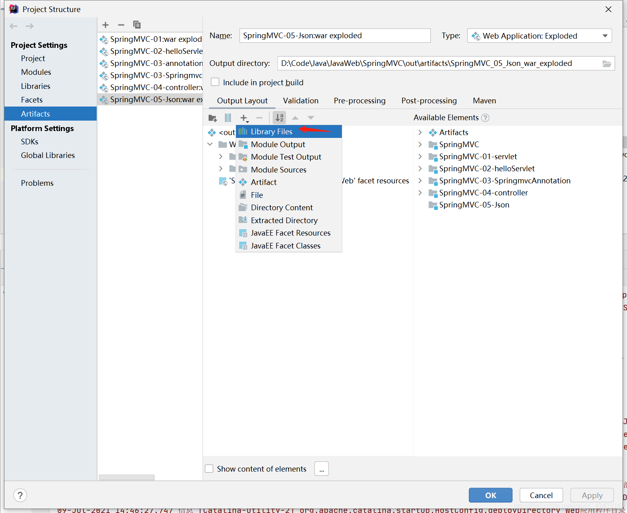Create directory in output layout toolbar
The width and height of the screenshot is (627, 513).
[213, 118]
